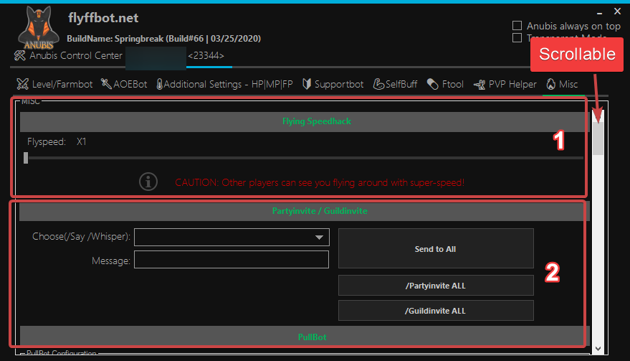
Task: Click the /Partyinvite ALL button
Action: 436,286
